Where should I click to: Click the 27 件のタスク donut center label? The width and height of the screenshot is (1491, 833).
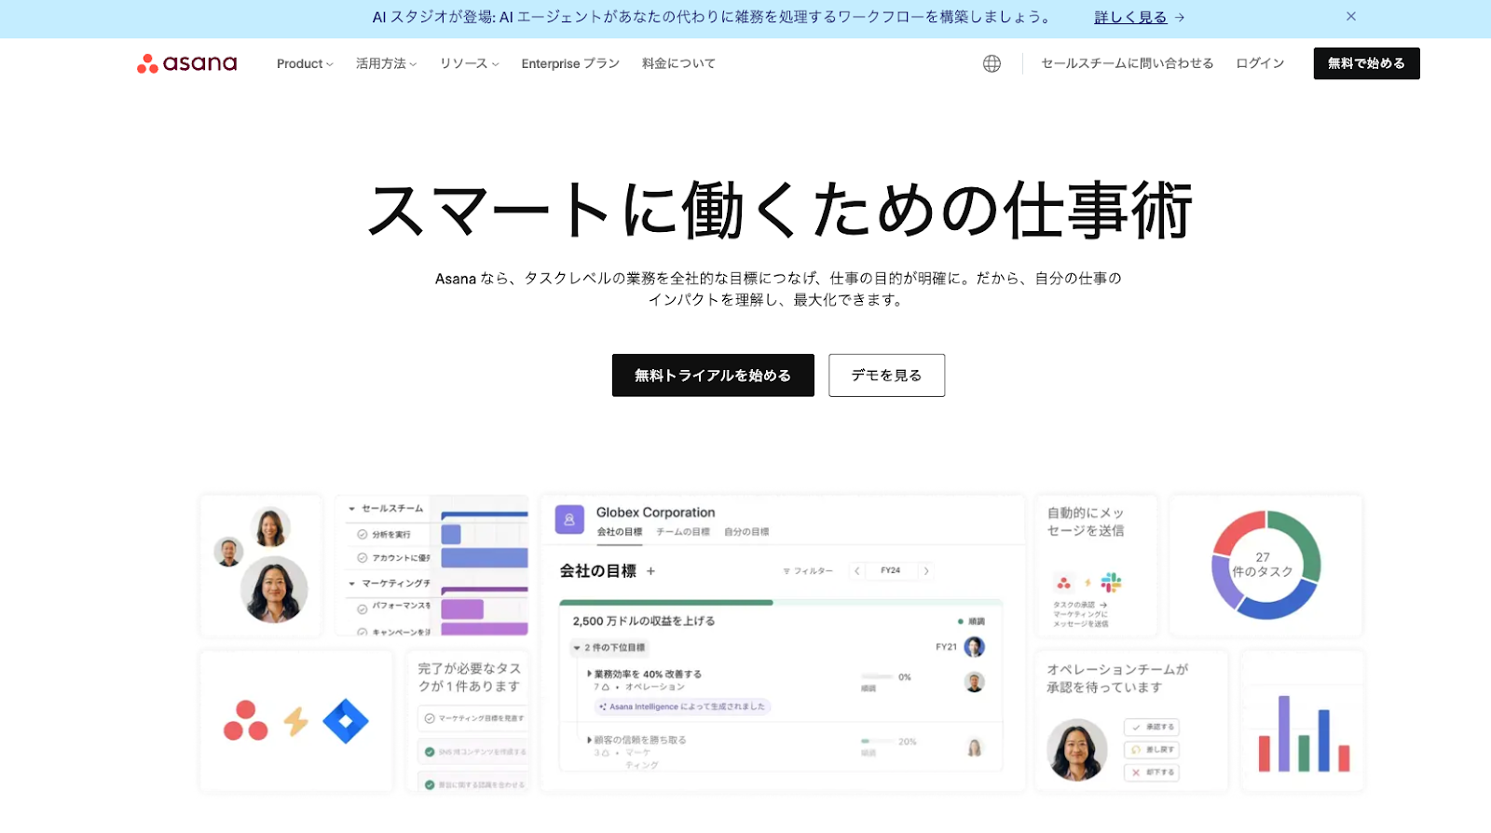[1263, 565]
